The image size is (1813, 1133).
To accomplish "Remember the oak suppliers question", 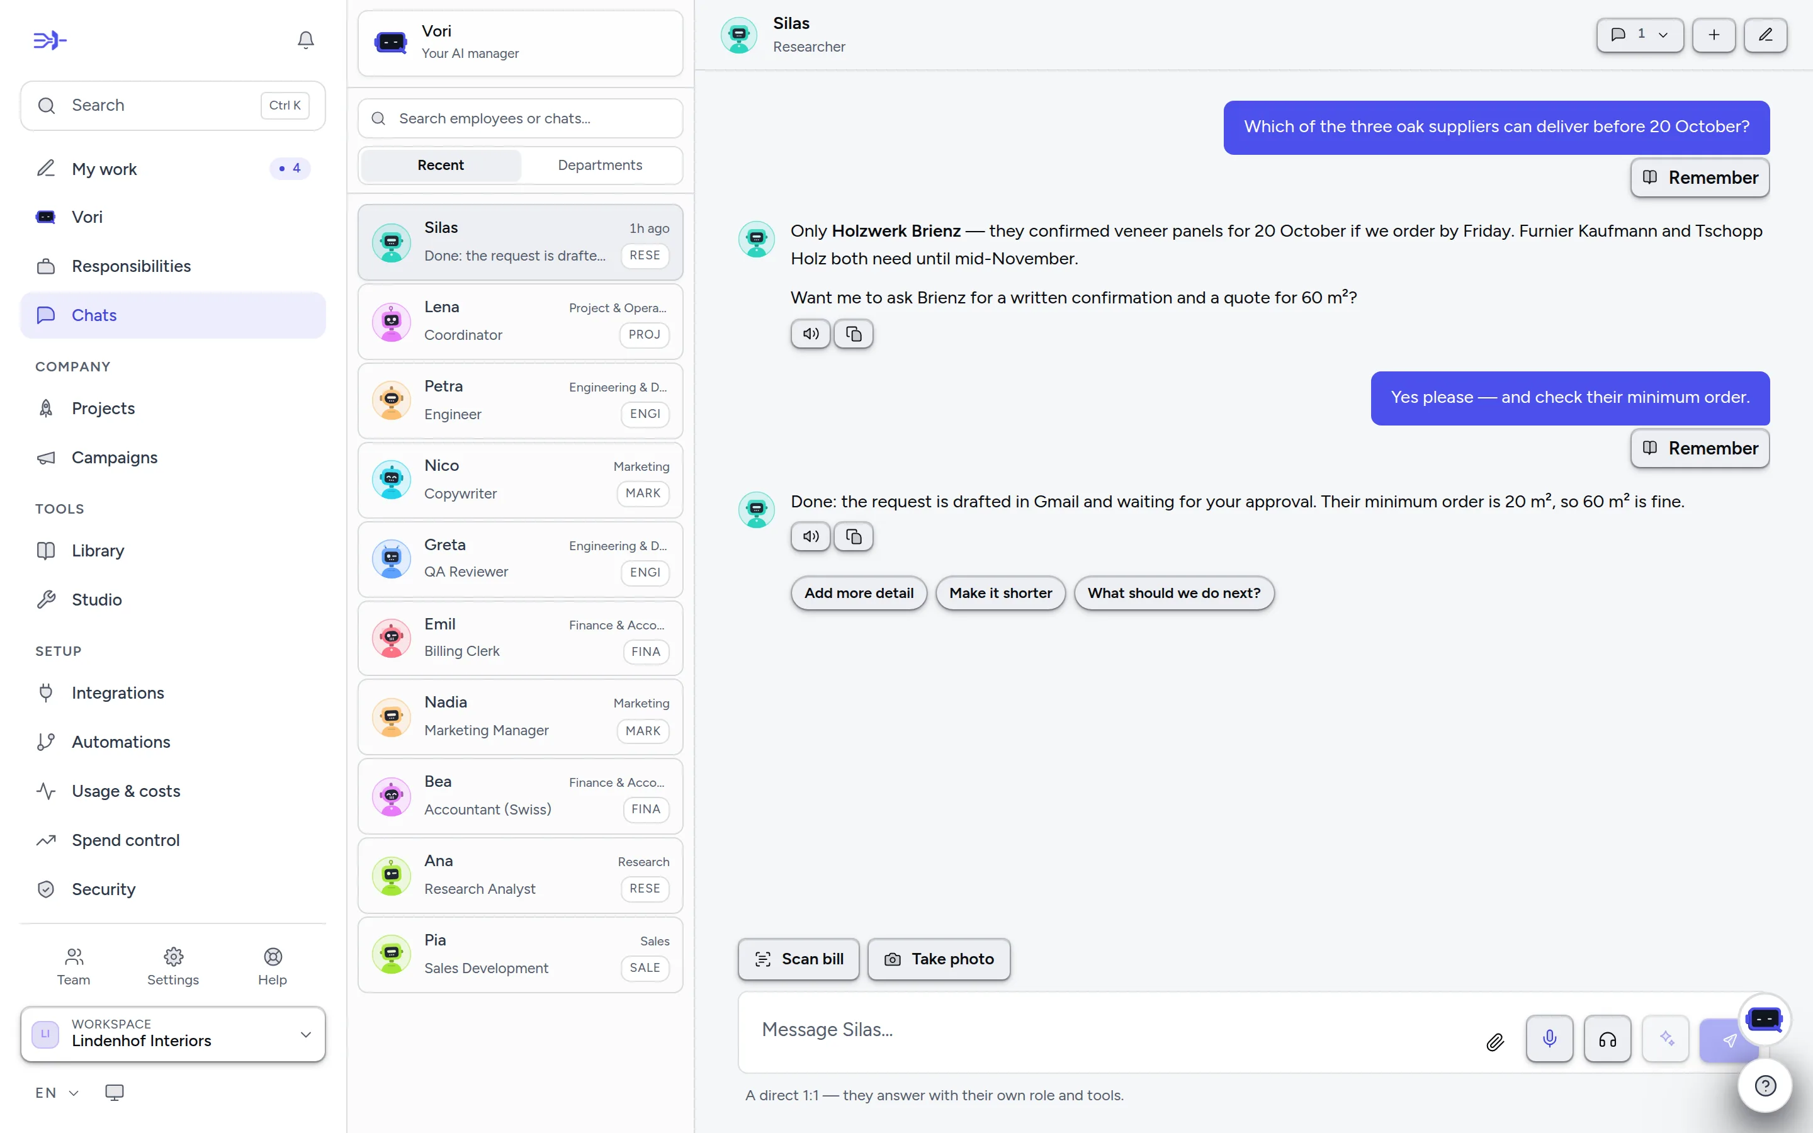I will 1700,178.
